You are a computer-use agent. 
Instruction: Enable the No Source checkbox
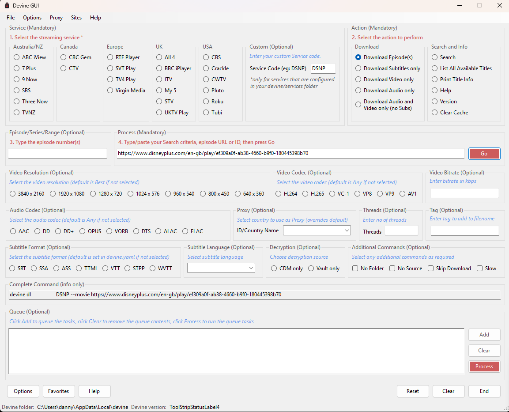pyautogui.click(x=406, y=268)
